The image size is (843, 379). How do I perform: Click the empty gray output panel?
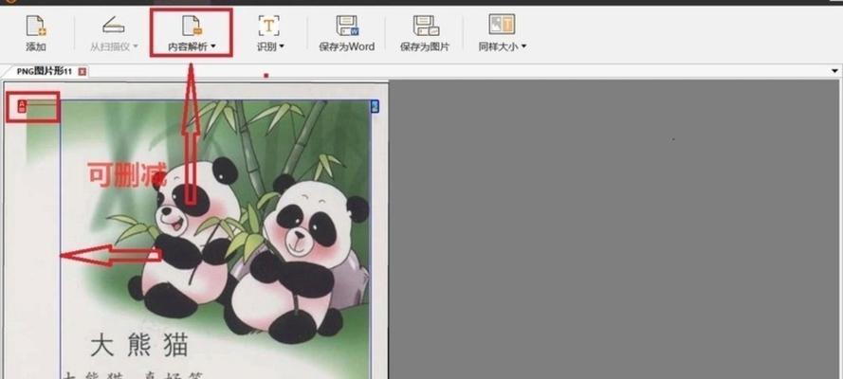[614, 229]
